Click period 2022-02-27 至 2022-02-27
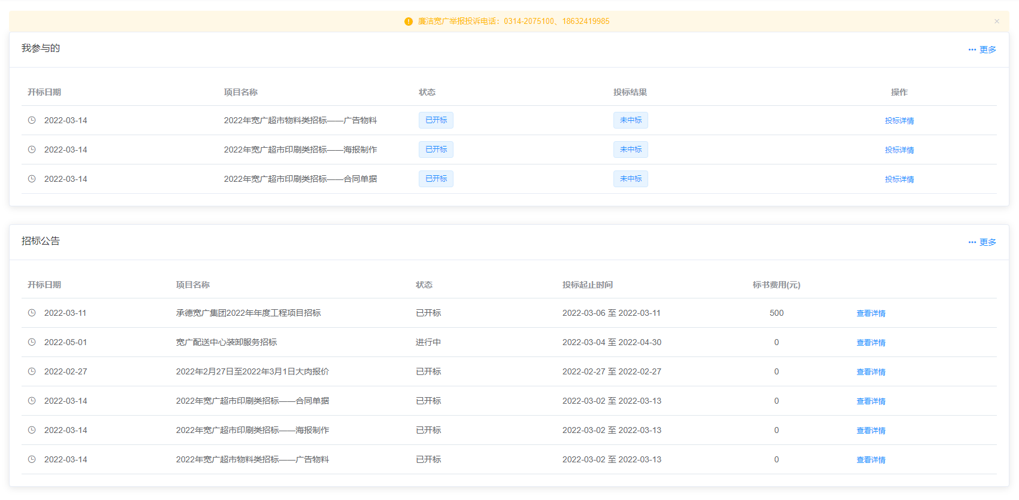Screen dimensions: 1019x500 612,371
